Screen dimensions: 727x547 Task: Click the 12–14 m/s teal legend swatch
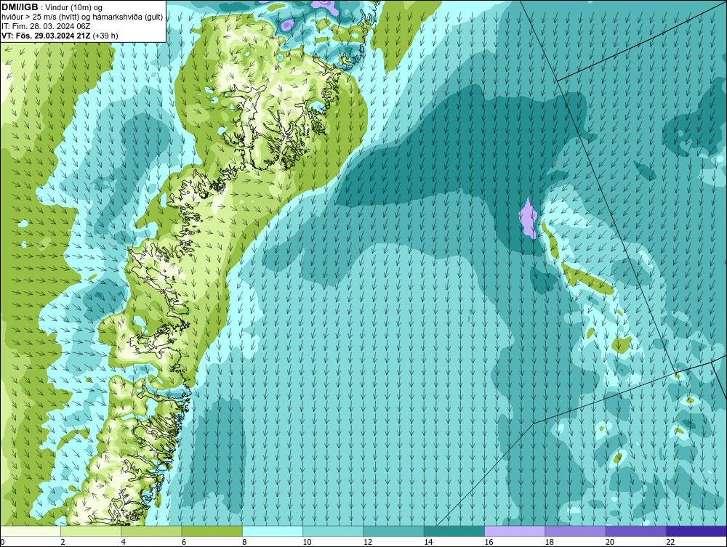coord(393,531)
